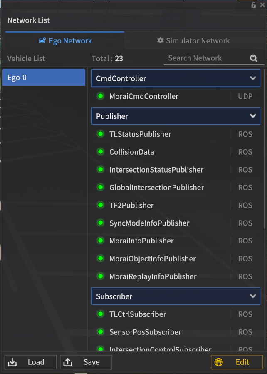Save the current network configuration

86,362
